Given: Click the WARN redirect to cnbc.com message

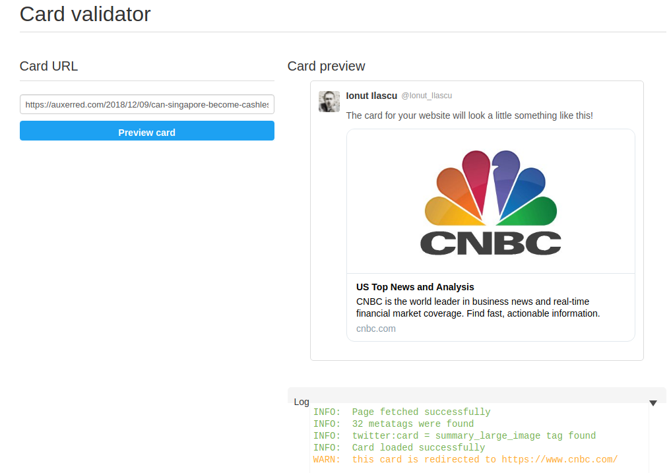Looking at the screenshot, I should click(465, 460).
